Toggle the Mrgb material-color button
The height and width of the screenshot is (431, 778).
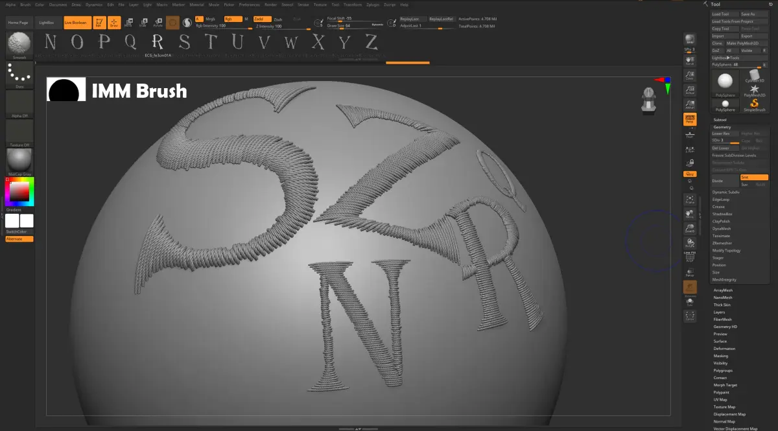211,19
